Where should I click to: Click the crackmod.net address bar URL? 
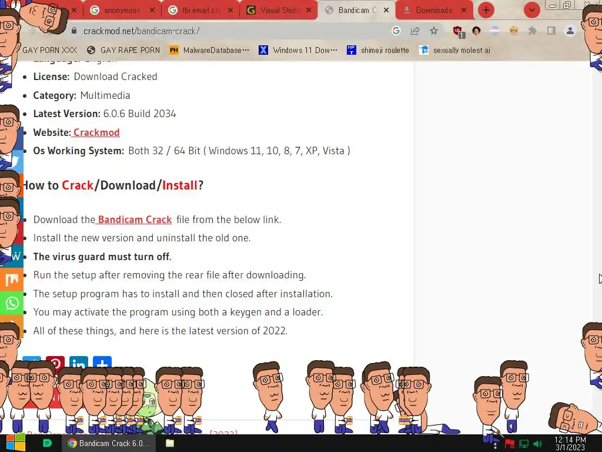pos(141,31)
